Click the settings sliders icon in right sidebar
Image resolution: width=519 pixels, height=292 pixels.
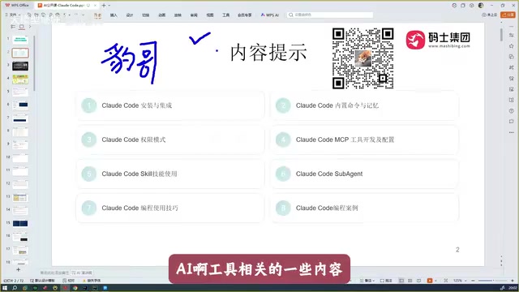[x=512, y=35]
